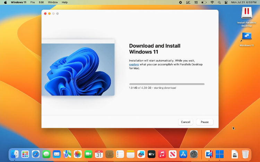
Task: Open the Edit menu
Action: pyautogui.click(x=41, y=2)
